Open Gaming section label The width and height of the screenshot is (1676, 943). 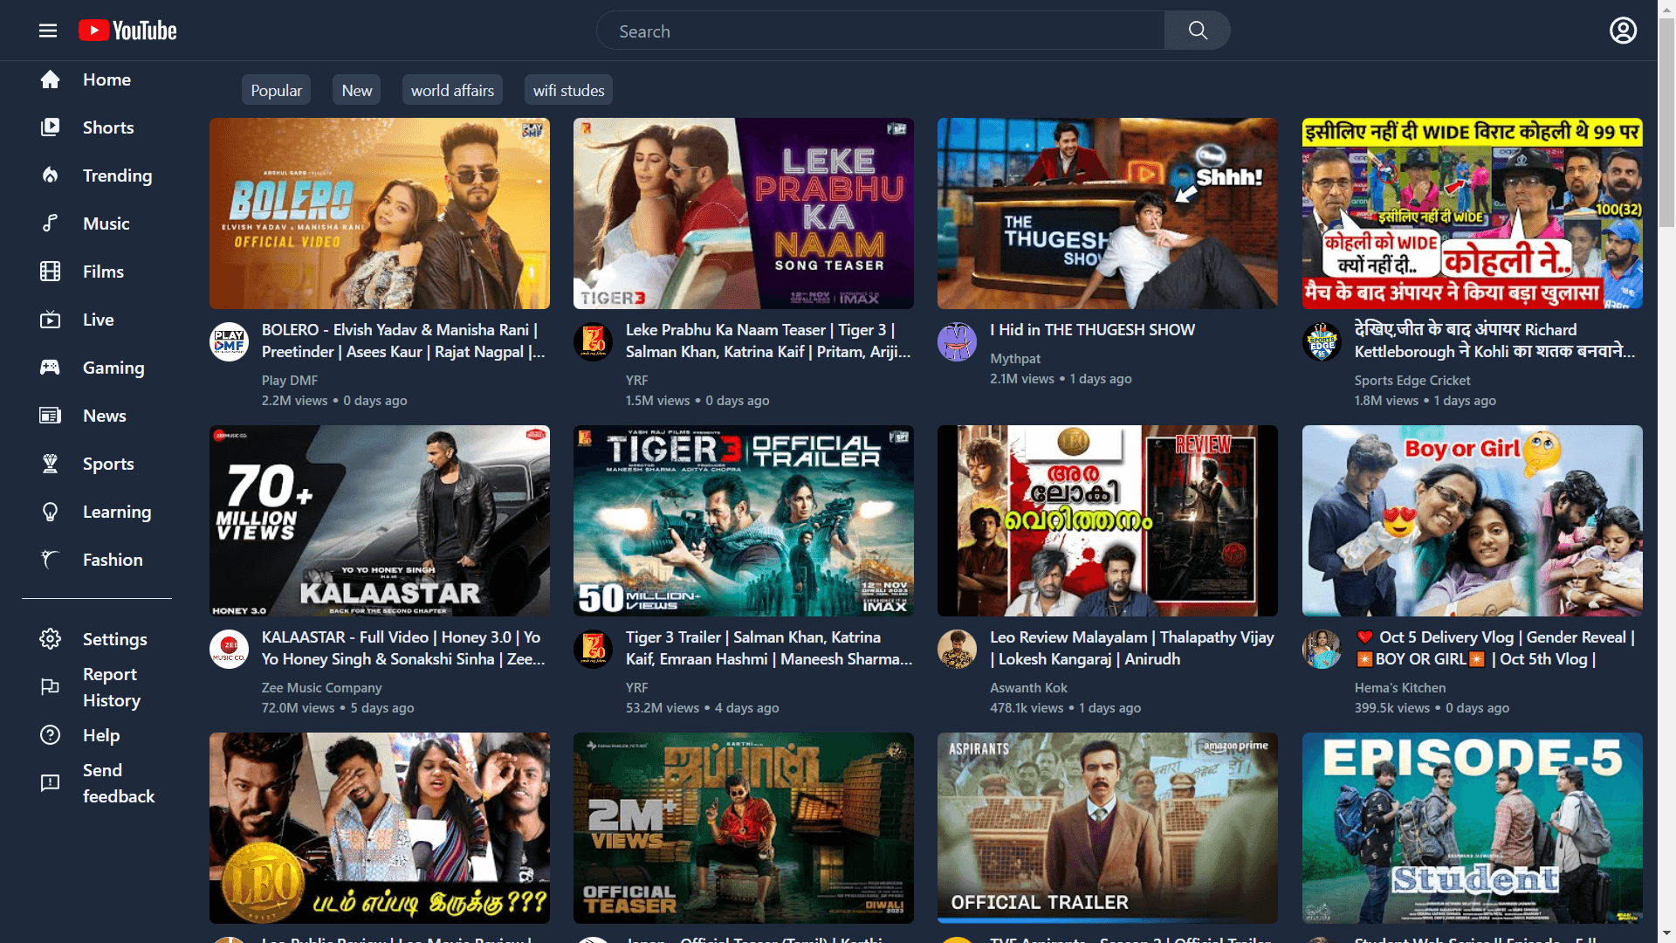pyautogui.click(x=113, y=368)
